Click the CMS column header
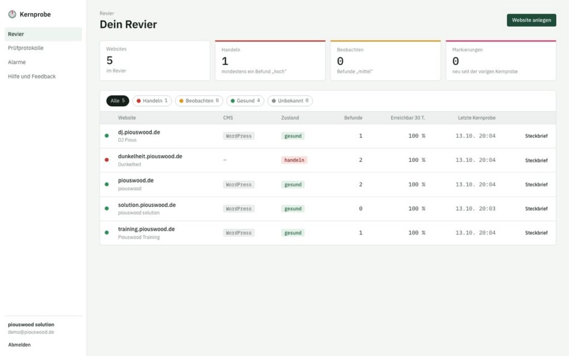Screen dimensions: 569x356 point(228,118)
